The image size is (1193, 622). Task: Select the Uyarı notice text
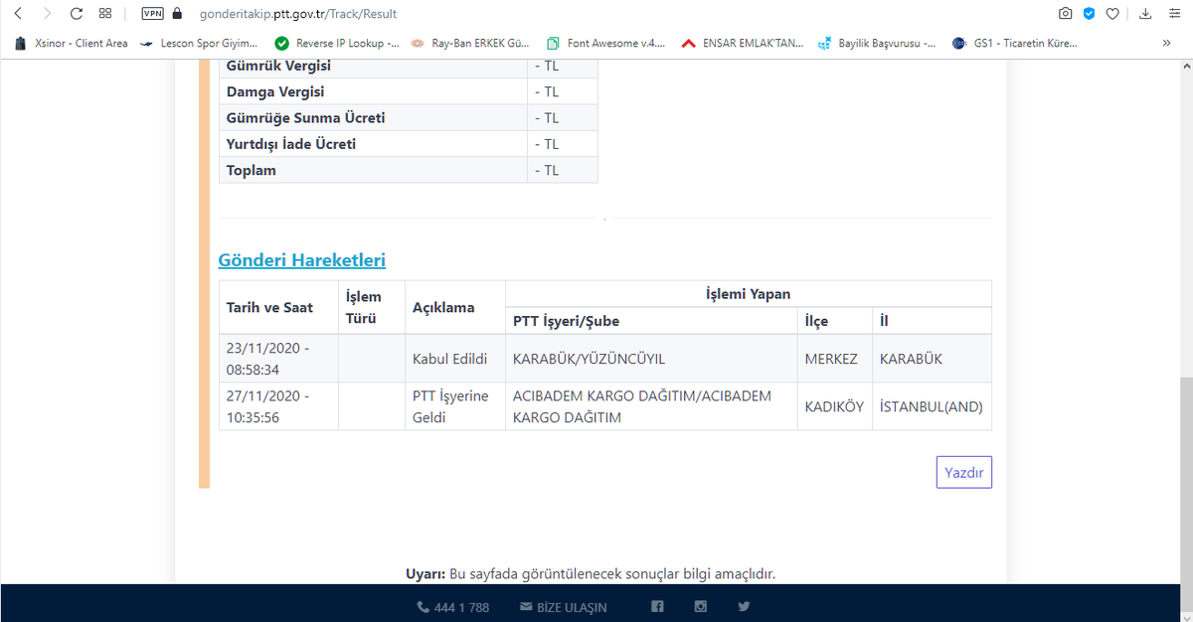click(591, 573)
